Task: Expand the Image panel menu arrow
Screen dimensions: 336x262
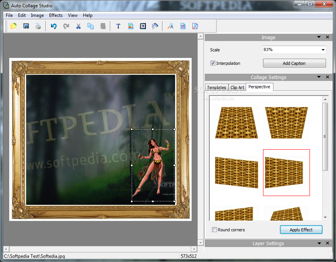Action: pos(319,37)
